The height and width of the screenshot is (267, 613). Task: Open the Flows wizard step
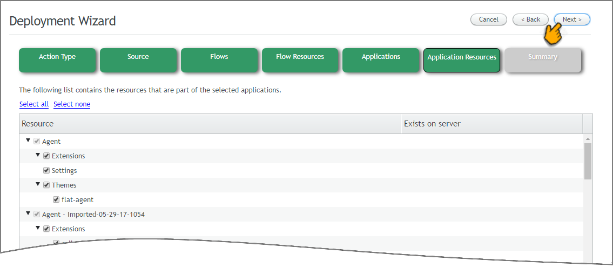(219, 61)
